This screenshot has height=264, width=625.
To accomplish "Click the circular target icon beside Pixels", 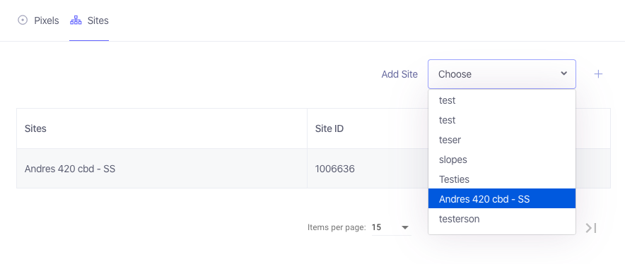I will pos(23,20).
